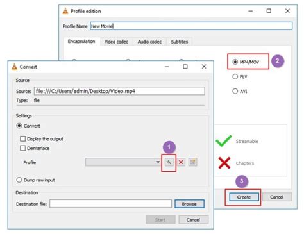Close the Profile edition window
Screen dimensions: 304x234
click(x=287, y=11)
